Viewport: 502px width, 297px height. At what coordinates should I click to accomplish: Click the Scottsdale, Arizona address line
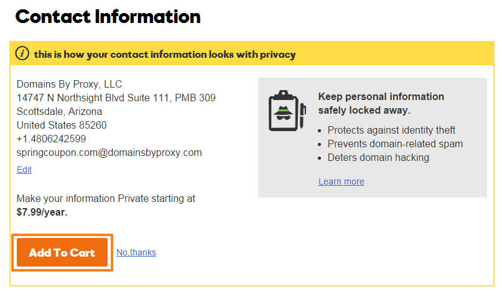pos(59,112)
